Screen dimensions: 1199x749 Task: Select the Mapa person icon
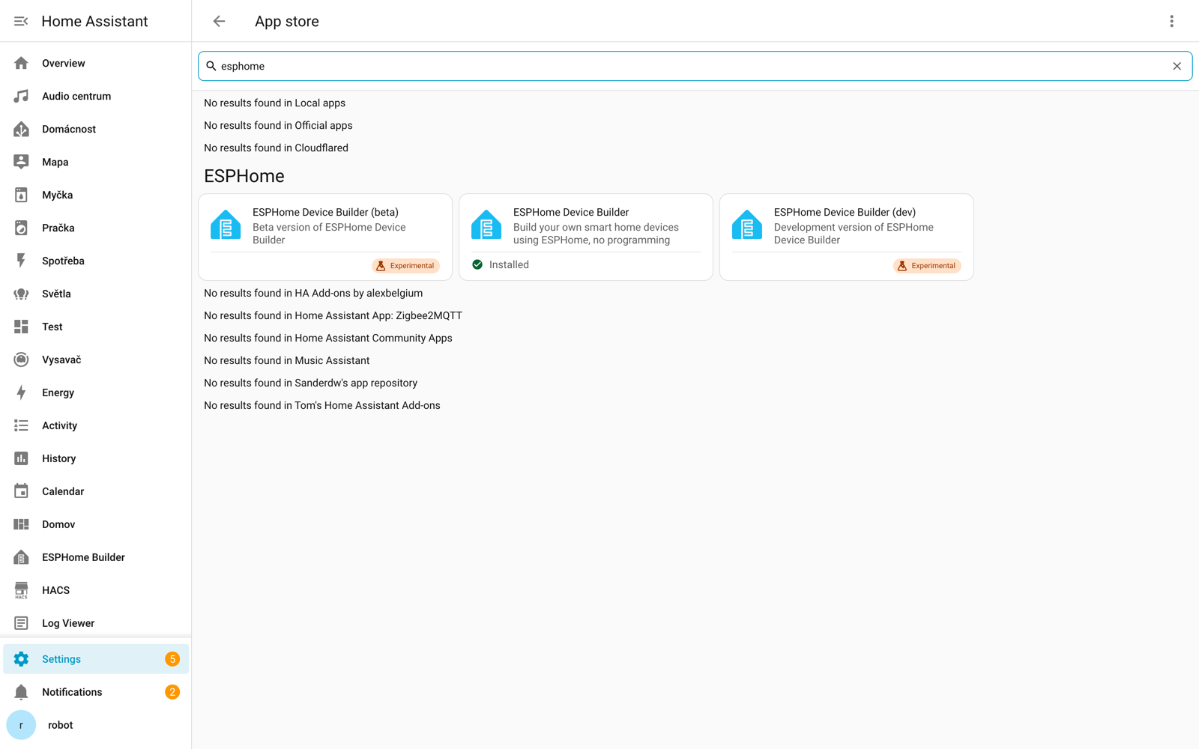click(21, 162)
